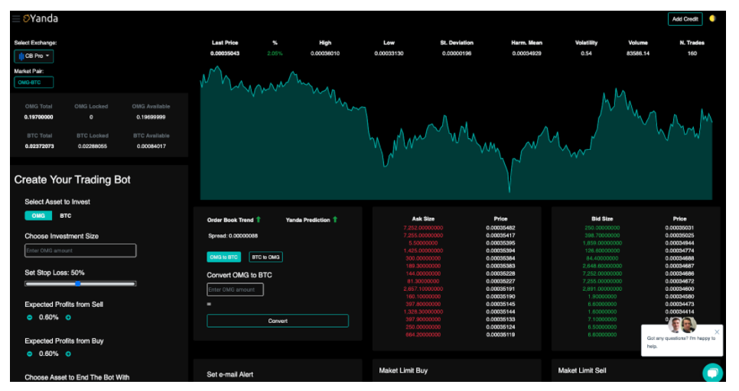Click the price chart area
Viewport: 739px width, 391px height.
(456, 134)
